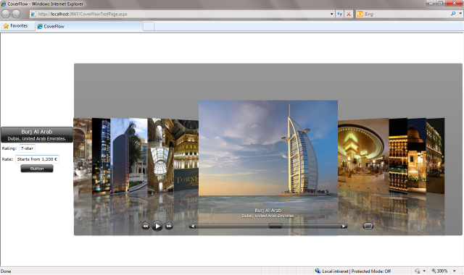Click the fast-forward button in CoverFlow controls

169,227
